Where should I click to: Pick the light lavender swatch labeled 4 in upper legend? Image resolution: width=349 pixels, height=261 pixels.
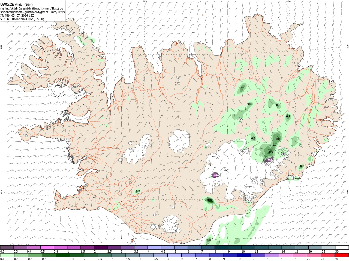(x=154, y=248)
